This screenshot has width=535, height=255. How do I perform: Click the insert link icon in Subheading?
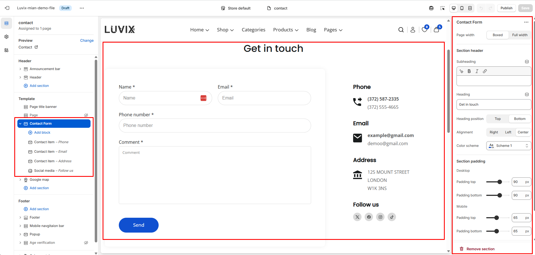(x=485, y=71)
